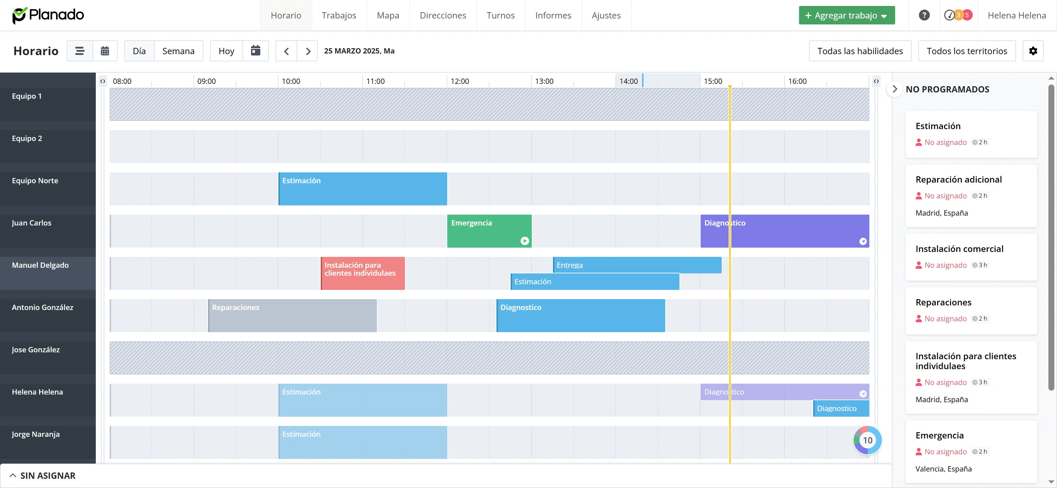The image size is (1057, 488).
Task: Open Todos los territorios dropdown
Action: click(966, 51)
